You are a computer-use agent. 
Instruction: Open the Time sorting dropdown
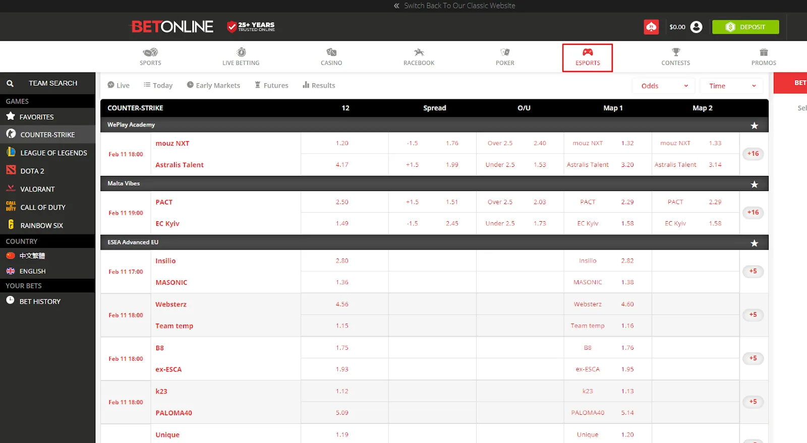point(731,86)
